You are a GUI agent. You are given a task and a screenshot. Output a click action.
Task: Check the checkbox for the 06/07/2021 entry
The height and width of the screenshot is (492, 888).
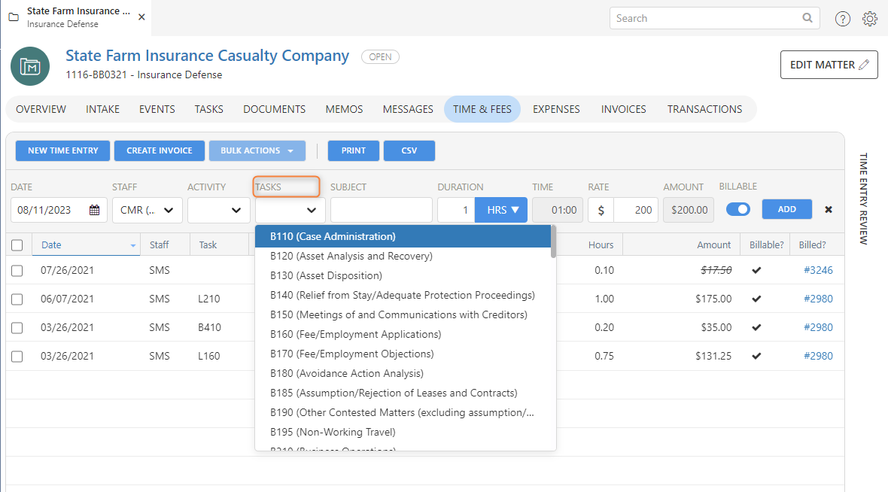(x=17, y=299)
